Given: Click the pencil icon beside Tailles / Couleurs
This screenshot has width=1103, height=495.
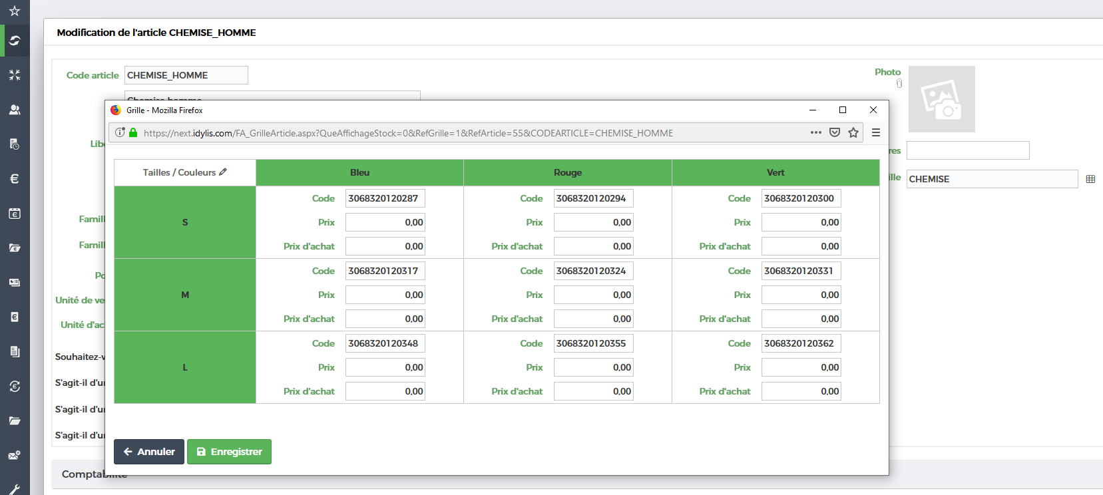Looking at the screenshot, I should (x=223, y=172).
